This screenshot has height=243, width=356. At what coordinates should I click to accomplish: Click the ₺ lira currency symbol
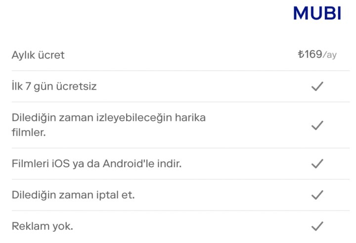(301, 54)
